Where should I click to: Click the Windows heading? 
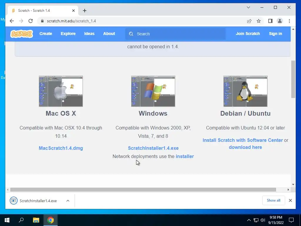(x=153, y=113)
